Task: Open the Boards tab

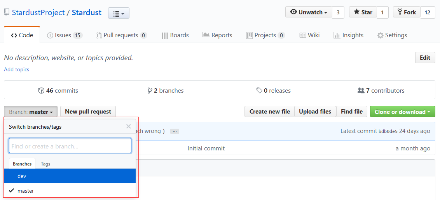Action: [x=175, y=35]
